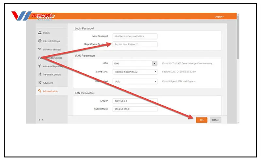
Task: Click the Repeat New Password field
Action: pyautogui.click(x=135, y=44)
